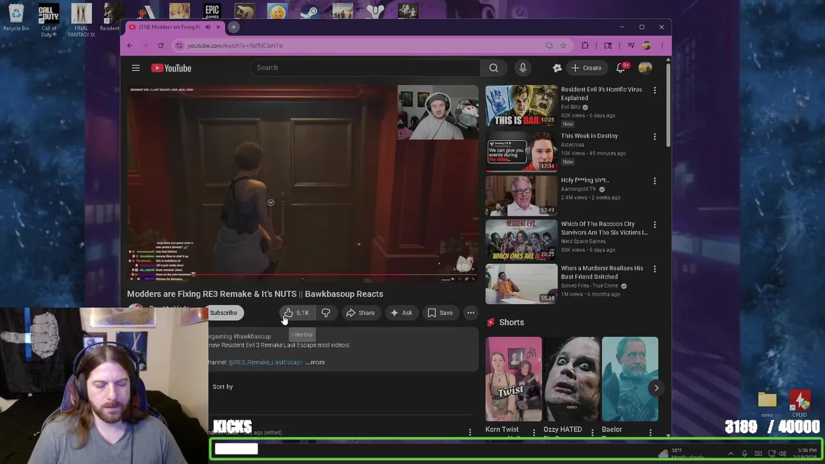Click the Ask sparkle button

(x=401, y=313)
